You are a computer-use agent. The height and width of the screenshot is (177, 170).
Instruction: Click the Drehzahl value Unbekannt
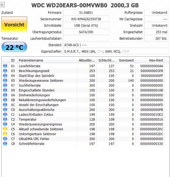pos(157,26)
